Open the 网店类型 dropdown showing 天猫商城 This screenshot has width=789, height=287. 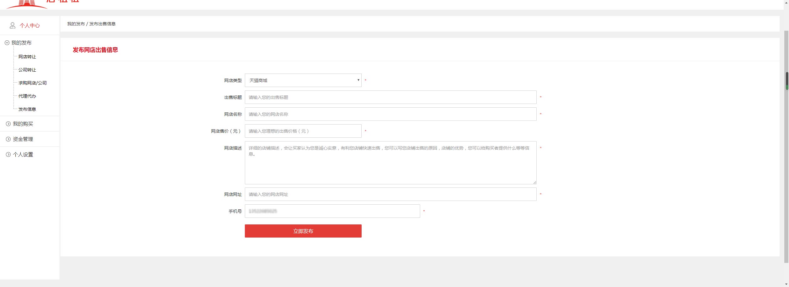[303, 80]
